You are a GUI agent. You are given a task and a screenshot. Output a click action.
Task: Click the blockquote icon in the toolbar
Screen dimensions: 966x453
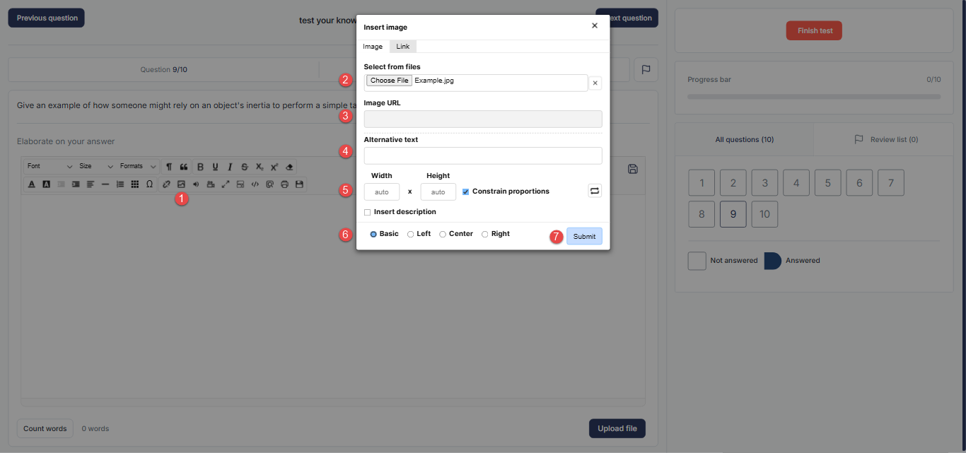(184, 167)
